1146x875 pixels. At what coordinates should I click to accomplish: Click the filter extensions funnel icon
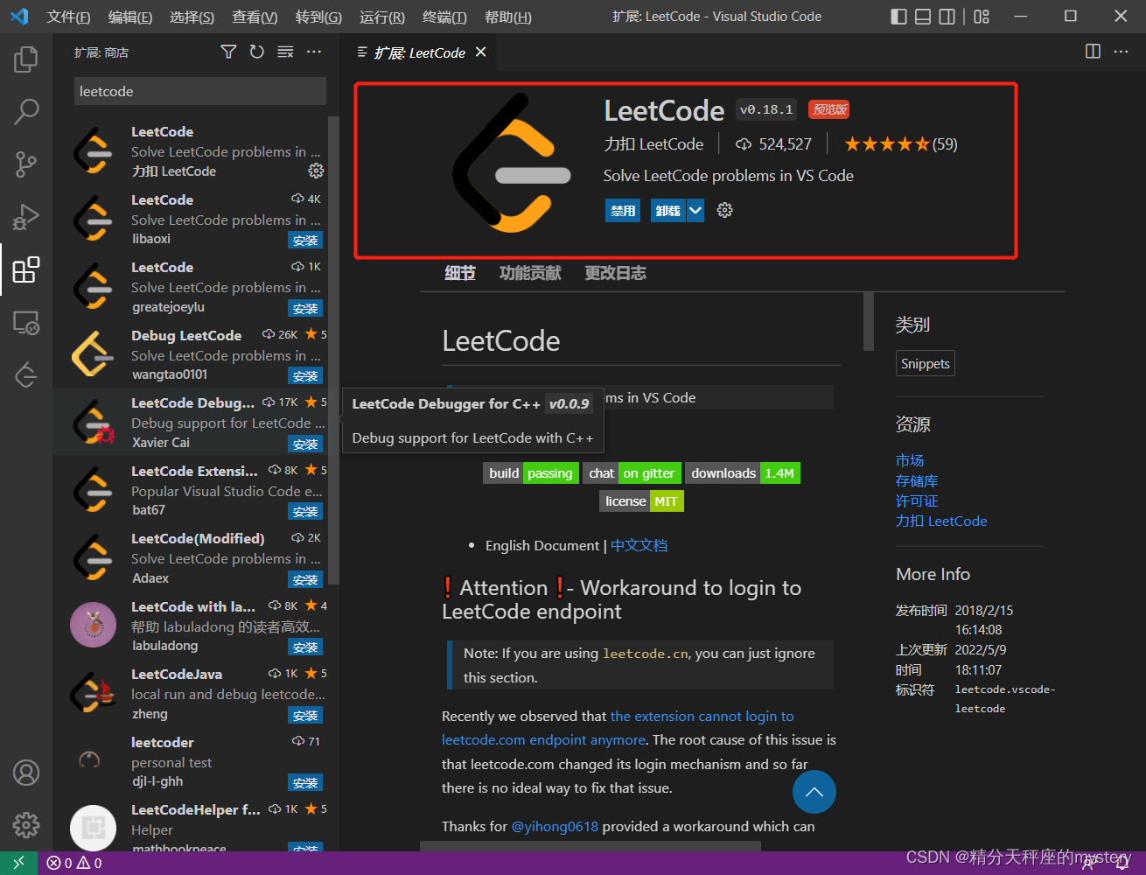point(227,52)
